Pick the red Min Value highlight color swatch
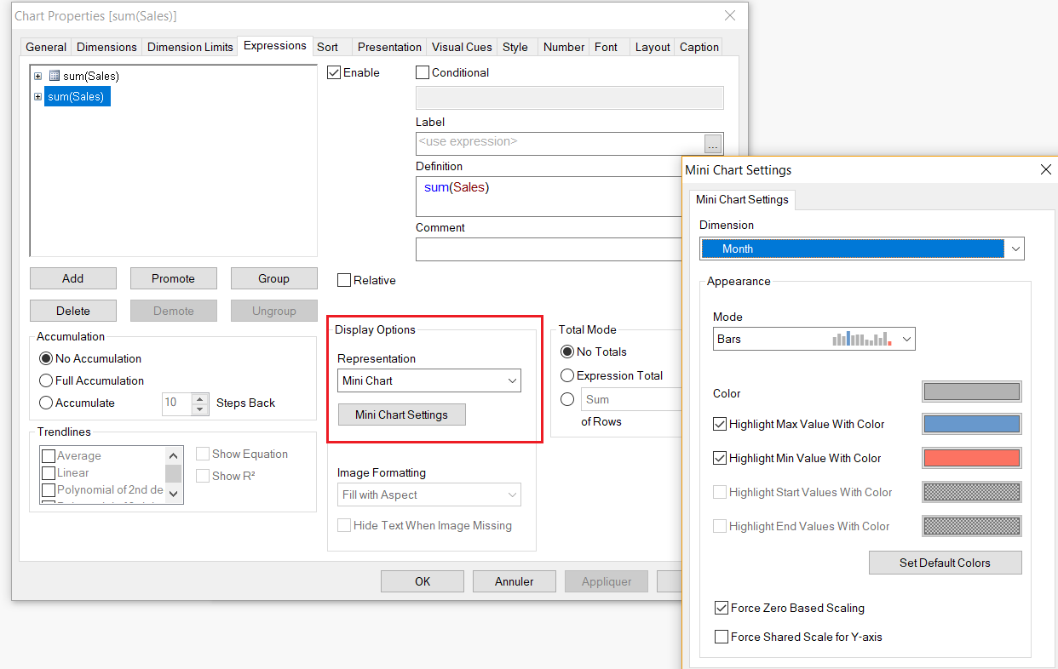The width and height of the screenshot is (1058, 669). pyautogui.click(x=971, y=458)
